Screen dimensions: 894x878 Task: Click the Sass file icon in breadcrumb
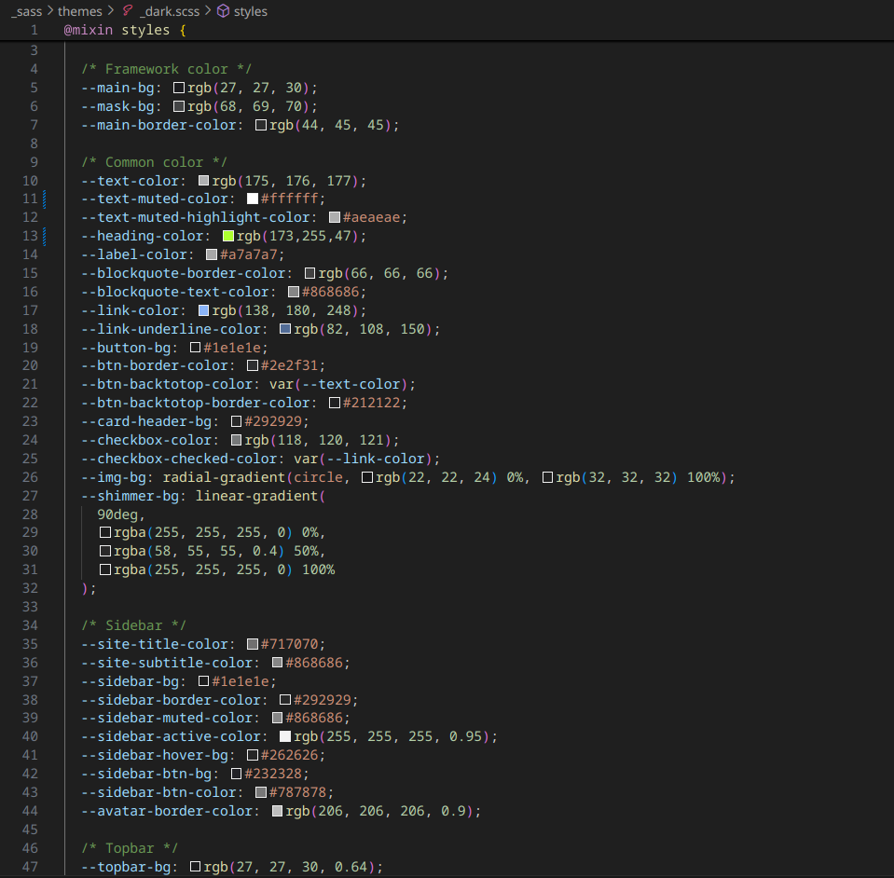(129, 11)
